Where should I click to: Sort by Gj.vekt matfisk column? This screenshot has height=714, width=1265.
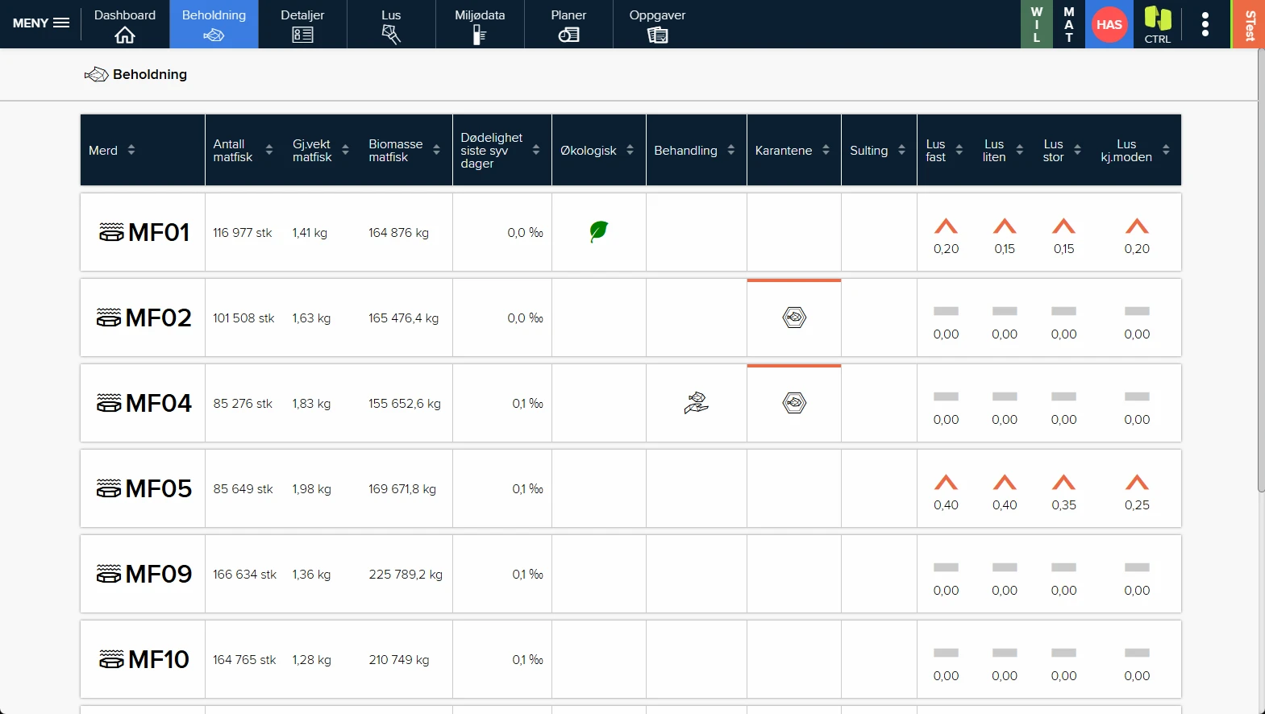tap(345, 150)
